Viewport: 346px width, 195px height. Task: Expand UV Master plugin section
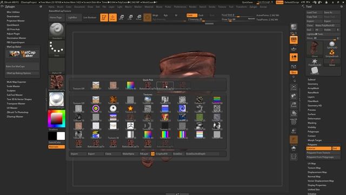12,108
